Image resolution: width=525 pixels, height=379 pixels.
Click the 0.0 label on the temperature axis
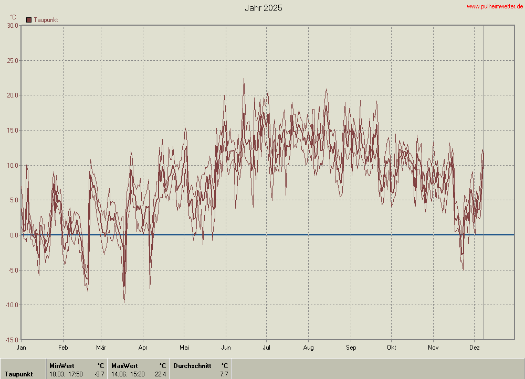point(14,235)
